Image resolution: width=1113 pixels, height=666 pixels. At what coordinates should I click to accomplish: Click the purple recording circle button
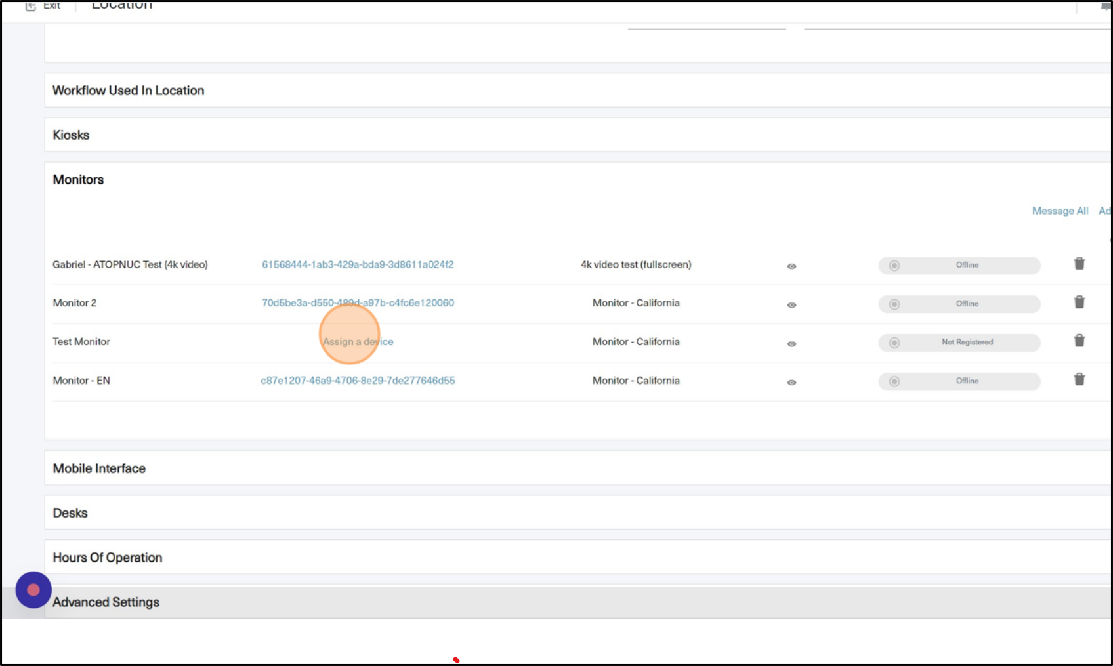(x=33, y=590)
